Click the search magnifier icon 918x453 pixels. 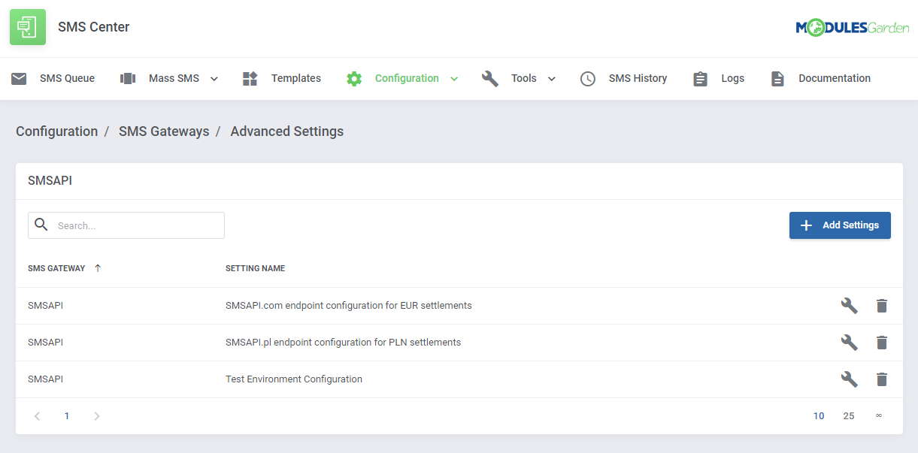tap(41, 225)
